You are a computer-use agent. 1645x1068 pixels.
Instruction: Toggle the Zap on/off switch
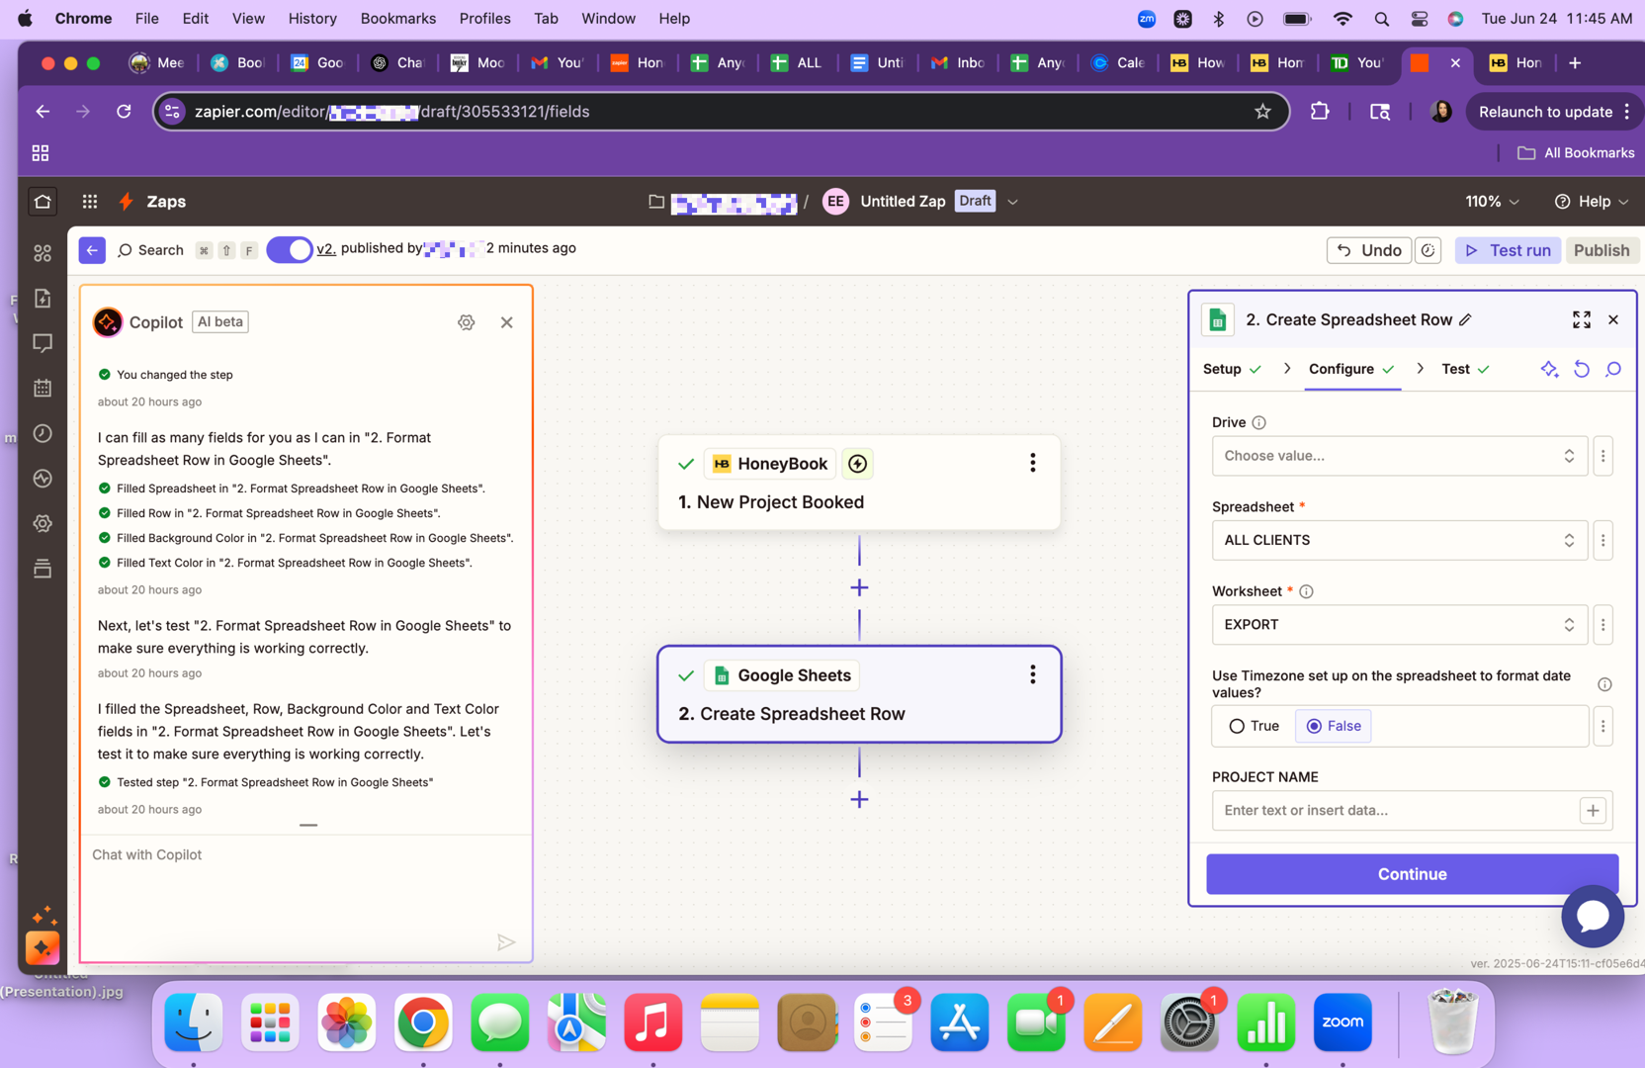pos(289,249)
